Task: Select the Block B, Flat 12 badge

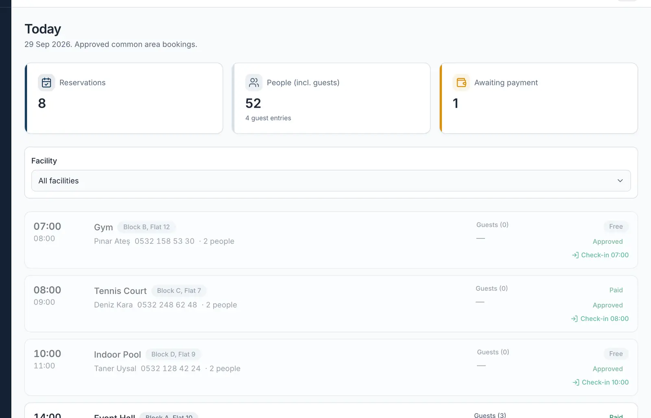Action: tap(146, 227)
